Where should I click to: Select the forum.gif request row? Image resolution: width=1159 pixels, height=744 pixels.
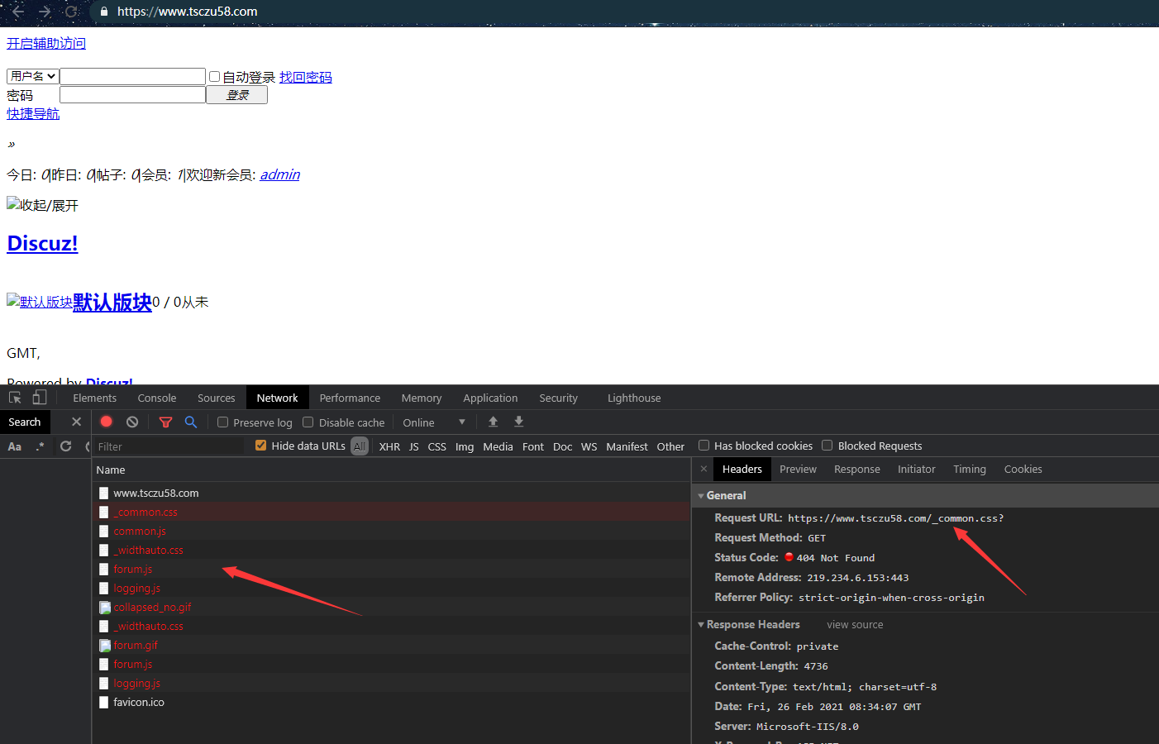(136, 645)
